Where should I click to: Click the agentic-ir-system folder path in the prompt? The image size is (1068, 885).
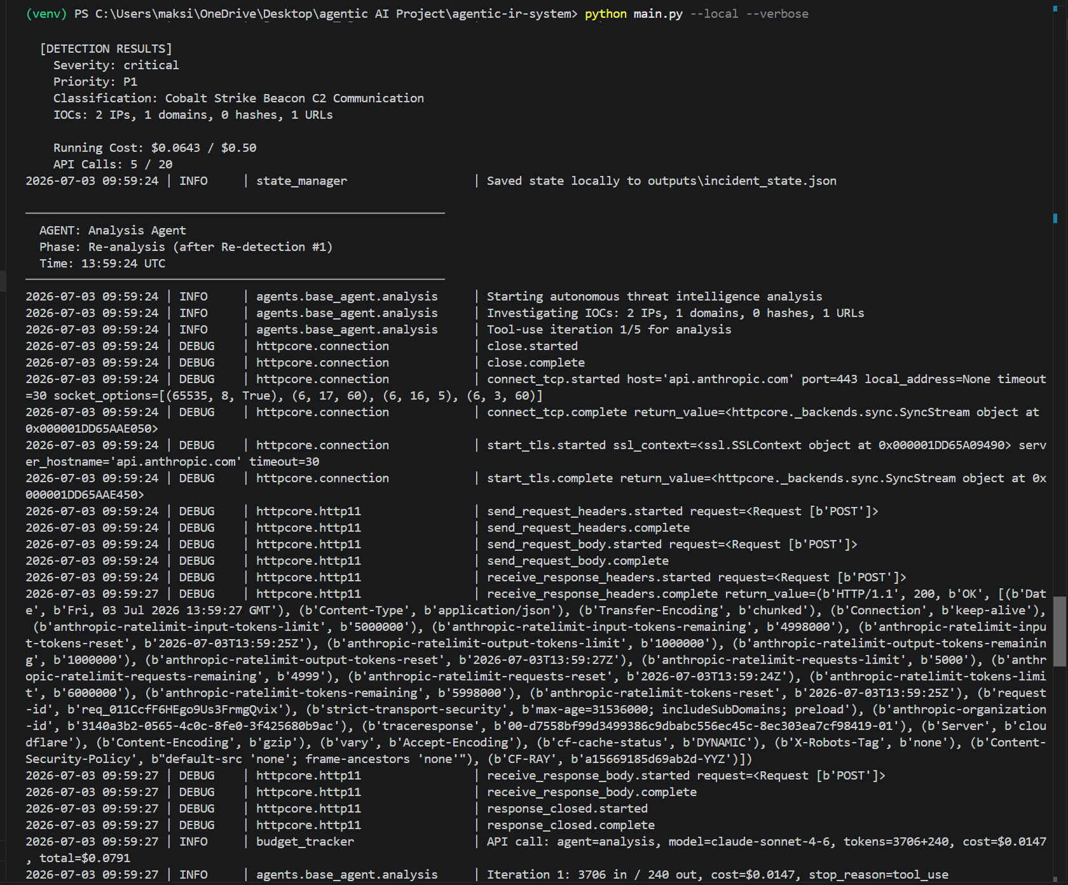tap(511, 14)
